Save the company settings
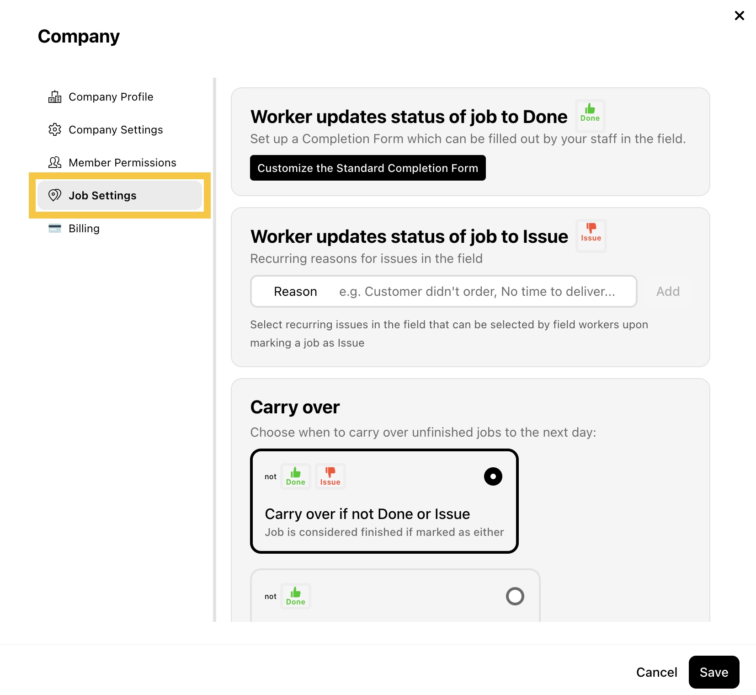The height and width of the screenshot is (695, 756). pyautogui.click(x=714, y=672)
